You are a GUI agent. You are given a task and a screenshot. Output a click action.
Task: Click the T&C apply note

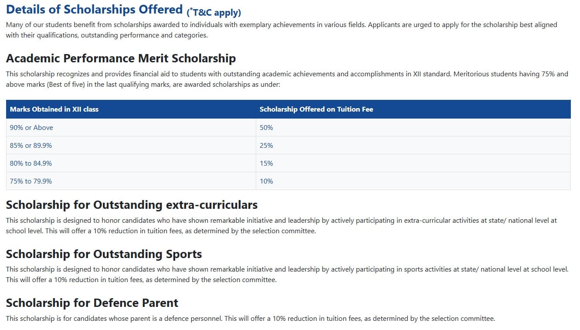click(214, 12)
